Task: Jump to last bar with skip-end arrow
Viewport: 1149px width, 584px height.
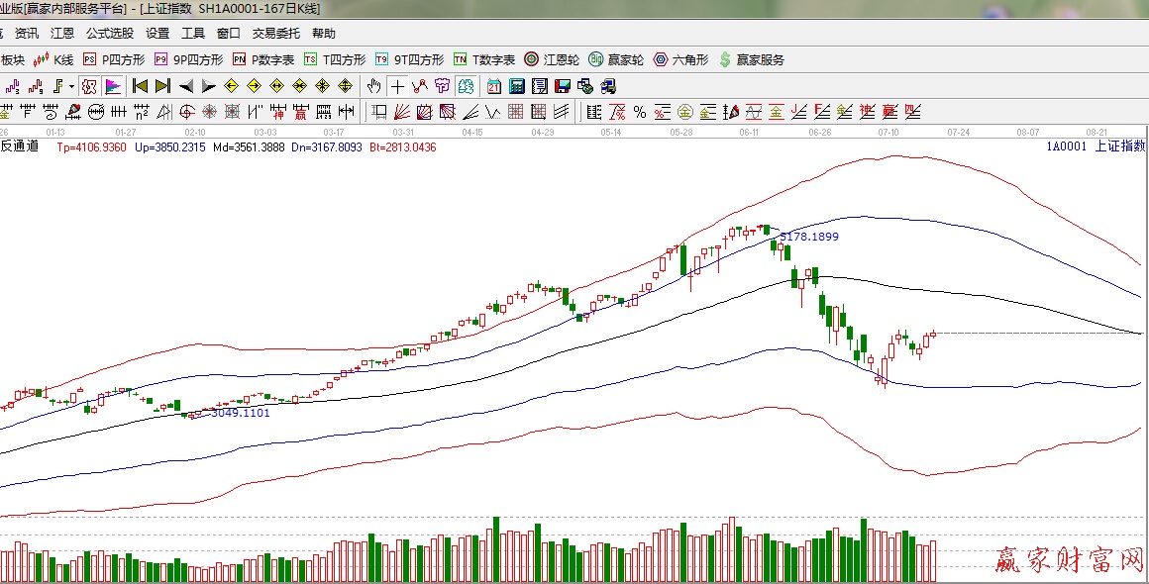Action: coord(162,86)
